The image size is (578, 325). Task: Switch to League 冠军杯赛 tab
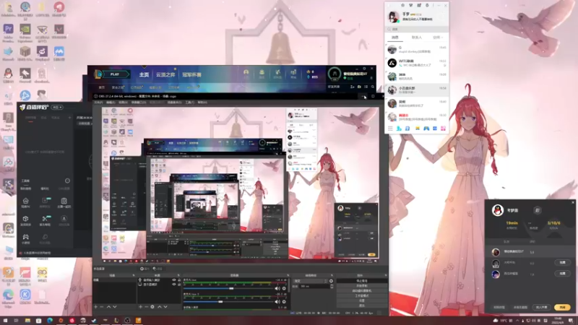coord(191,74)
